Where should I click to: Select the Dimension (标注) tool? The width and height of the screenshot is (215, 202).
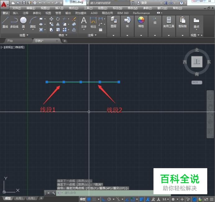click(93, 22)
